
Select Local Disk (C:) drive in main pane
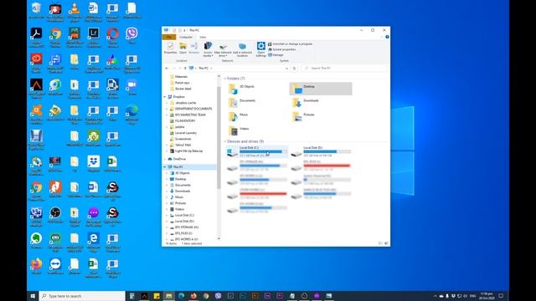click(257, 151)
